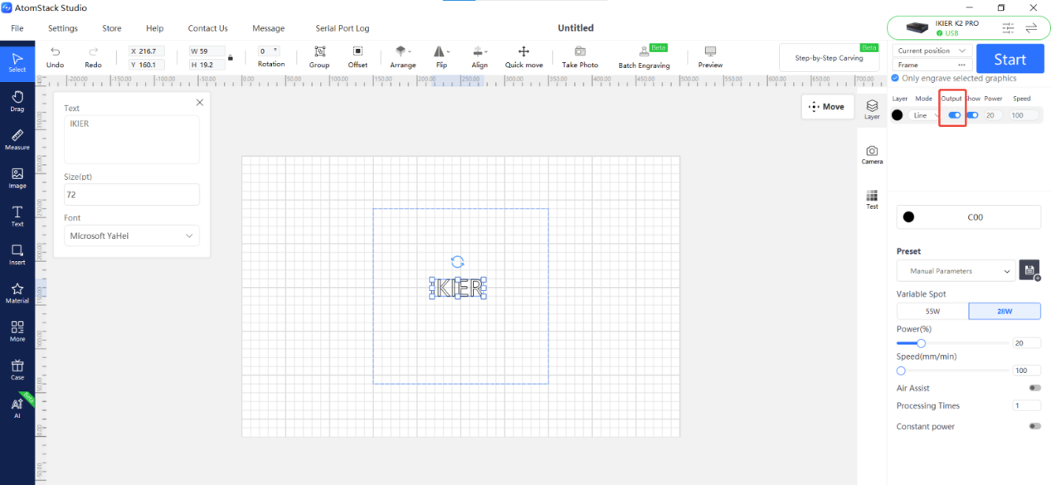Viewport: 1051px width, 485px height.
Task: Expand the Line mode dropdown
Action: click(925, 115)
